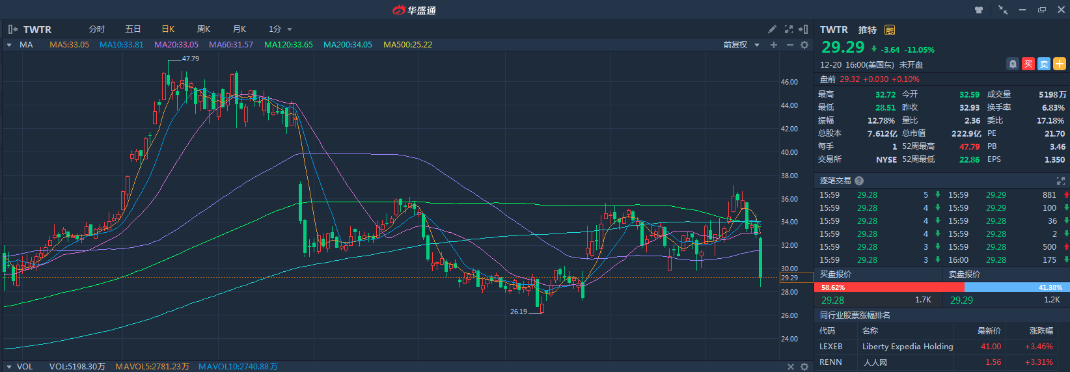Add TWTR to watchlist with orange plus
The image size is (1070, 372).
pyautogui.click(x=1060, y=64)
